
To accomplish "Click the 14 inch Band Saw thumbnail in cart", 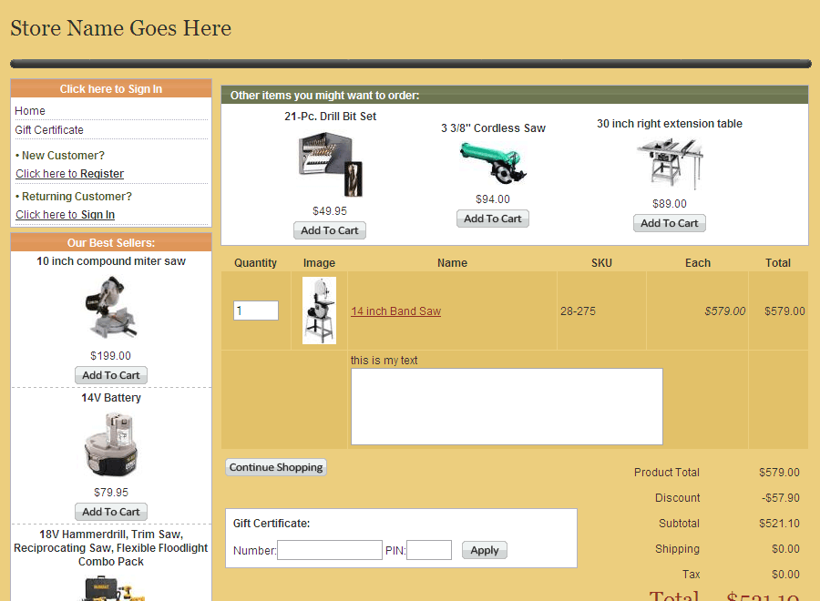I will pyautogui.click(x=319, y=311).
